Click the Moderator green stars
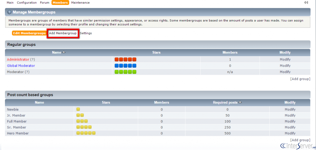The image size is (316, 150). click(126, 72)
